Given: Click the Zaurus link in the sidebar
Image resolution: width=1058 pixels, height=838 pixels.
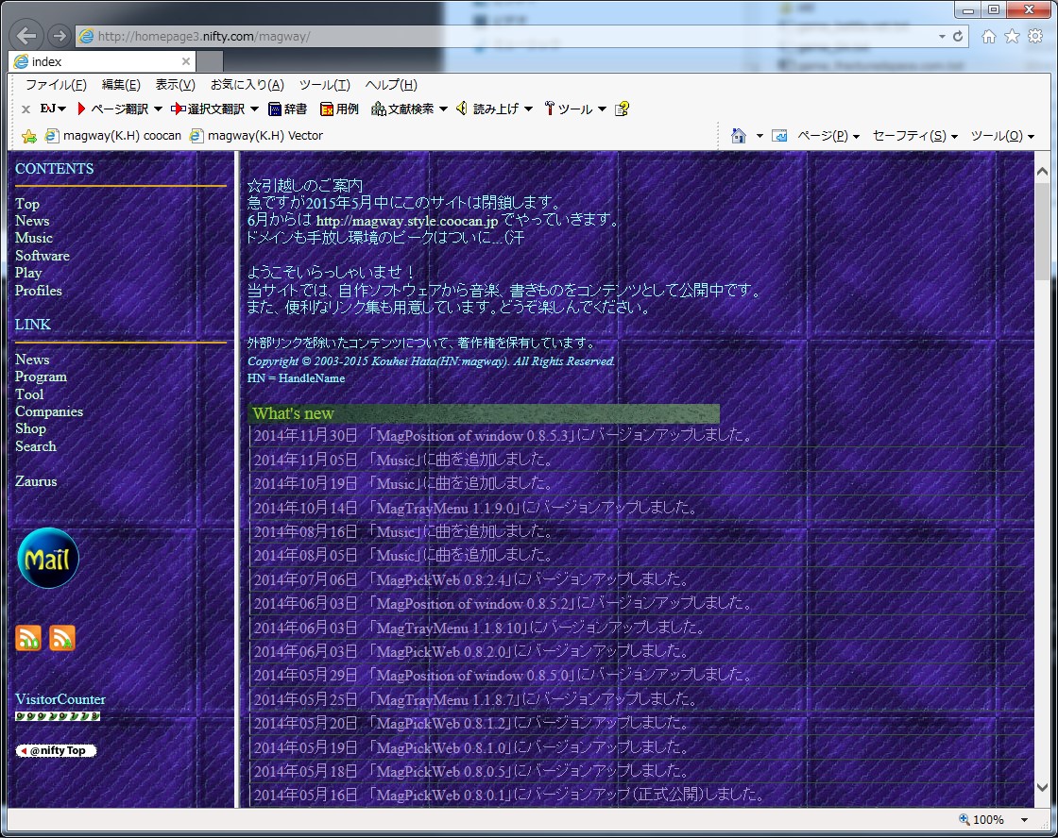Looking at the screenshot, I should coord(36,481).
